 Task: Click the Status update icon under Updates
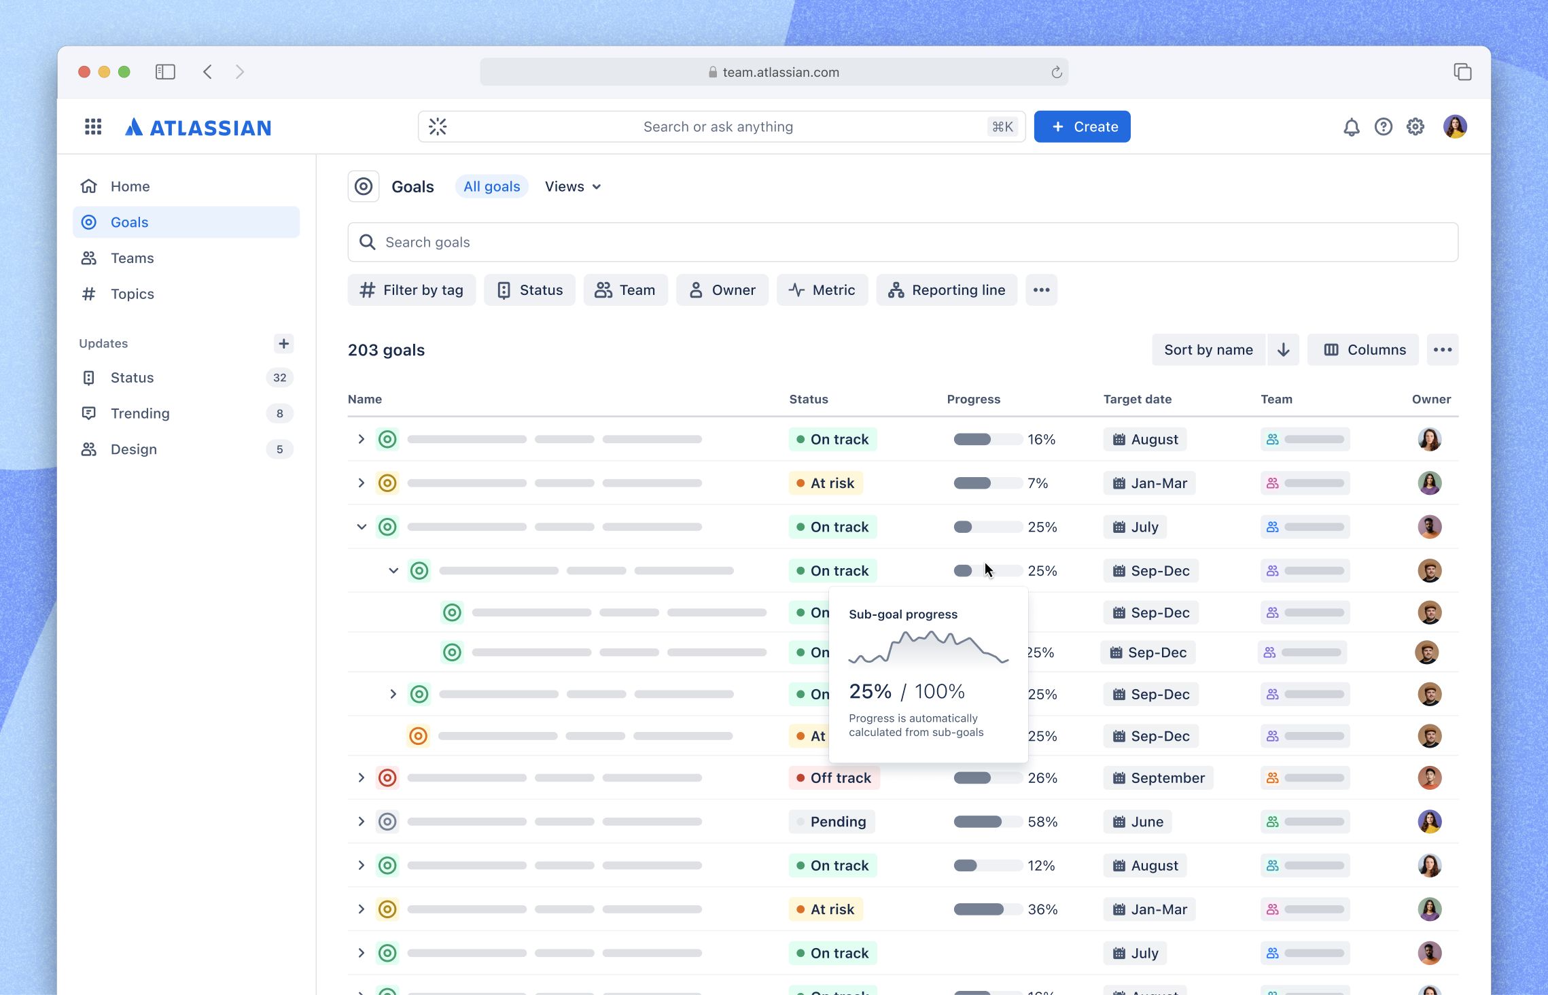(89, 377)
